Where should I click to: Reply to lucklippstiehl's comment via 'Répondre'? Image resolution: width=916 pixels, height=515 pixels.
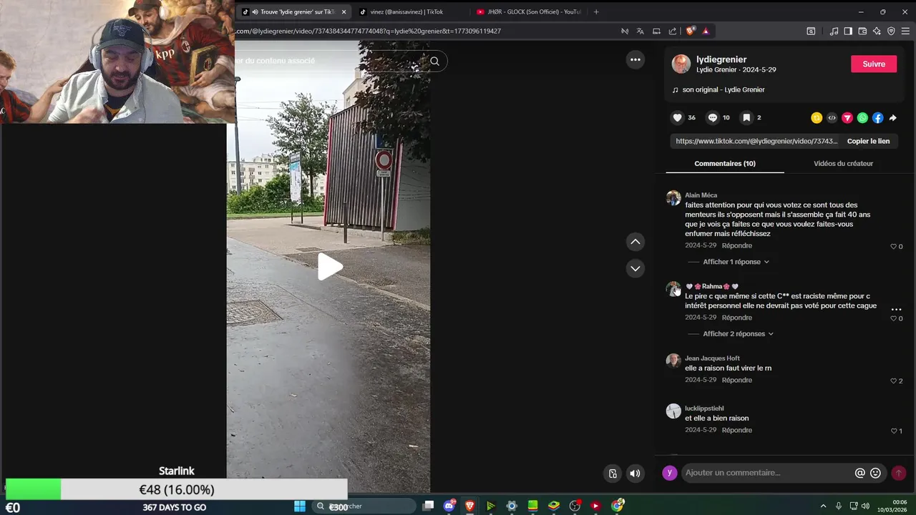(x=737, y=431)
